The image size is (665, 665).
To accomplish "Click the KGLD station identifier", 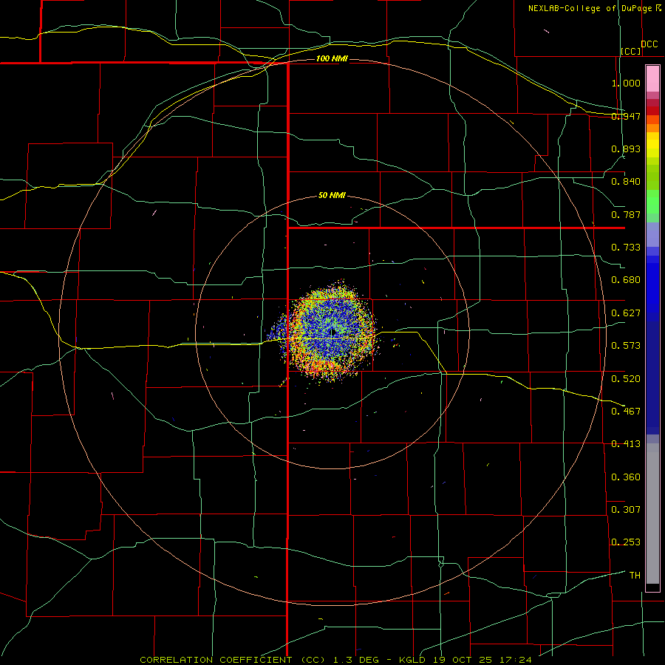I will tap(413, 660).
